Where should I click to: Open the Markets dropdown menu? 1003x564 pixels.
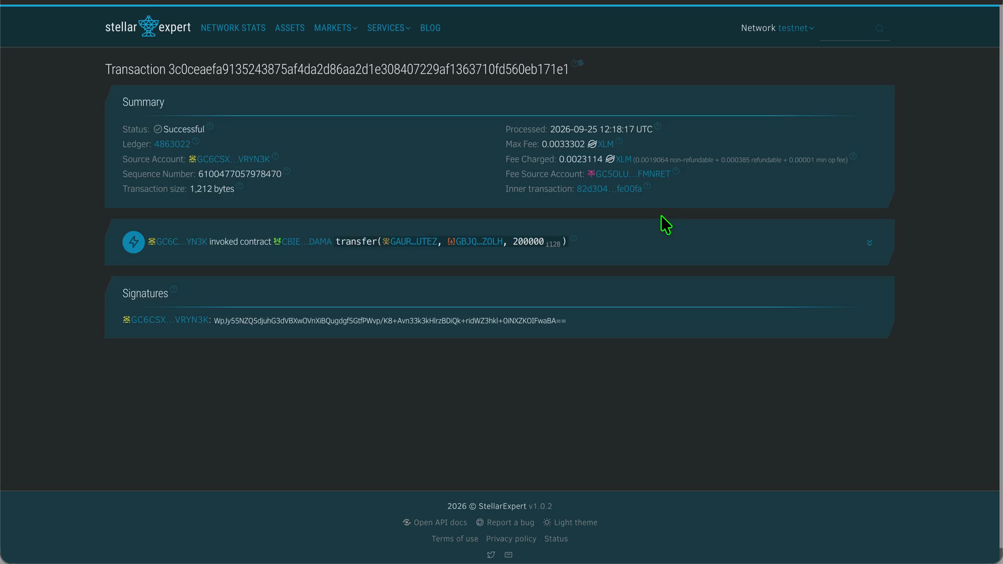click(335, 28)
